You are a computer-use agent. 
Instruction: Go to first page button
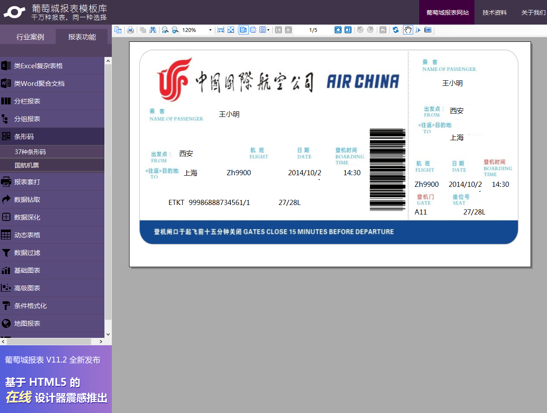pos(278,30)
